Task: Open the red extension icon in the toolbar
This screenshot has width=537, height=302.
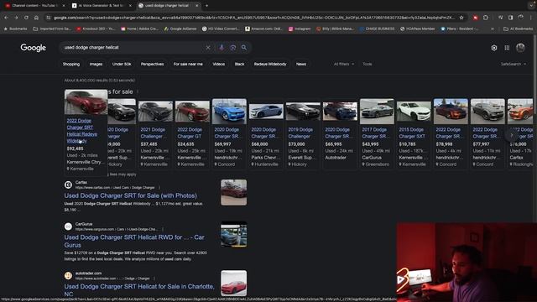Action: (476, 18)
